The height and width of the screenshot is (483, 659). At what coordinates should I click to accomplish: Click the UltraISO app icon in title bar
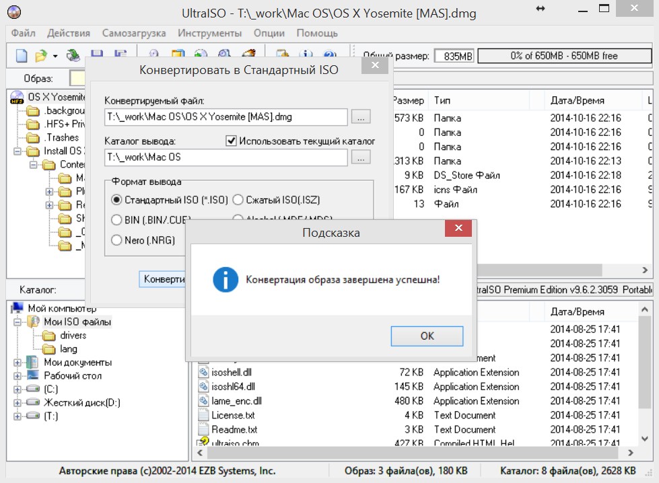click(x=14, y=11)
